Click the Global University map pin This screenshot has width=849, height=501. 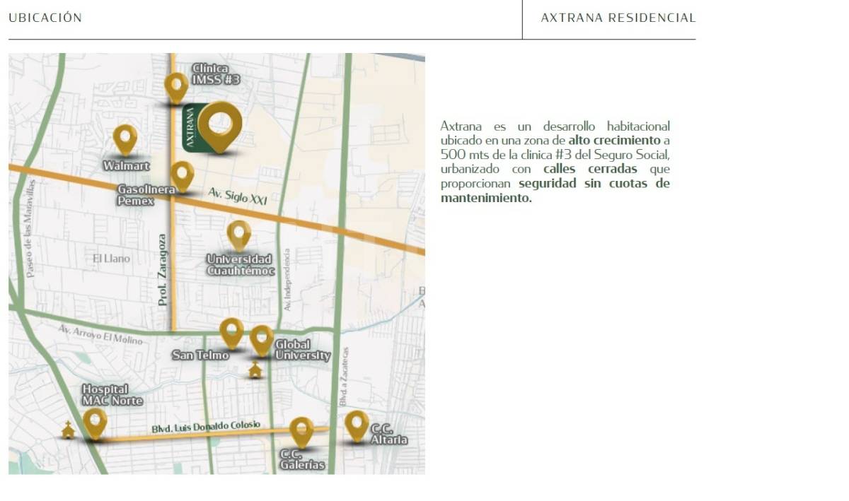click(x=262, y=338)
